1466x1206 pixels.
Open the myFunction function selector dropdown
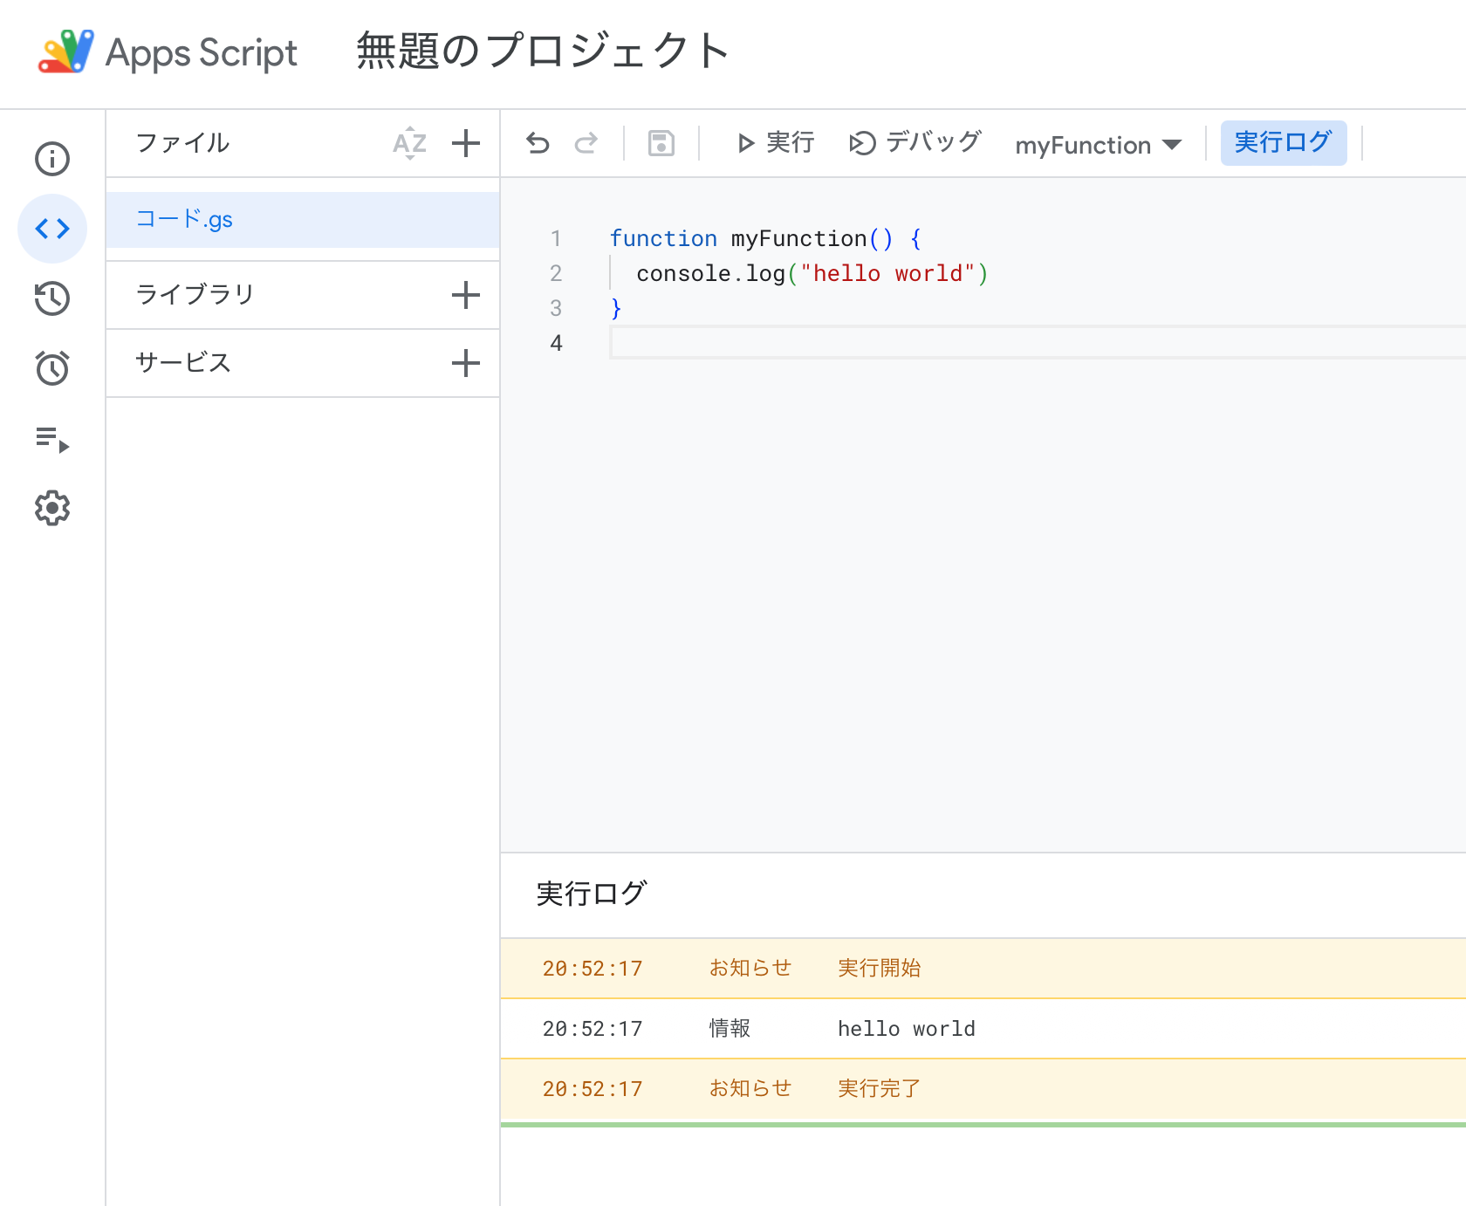tap(1098, 144)
